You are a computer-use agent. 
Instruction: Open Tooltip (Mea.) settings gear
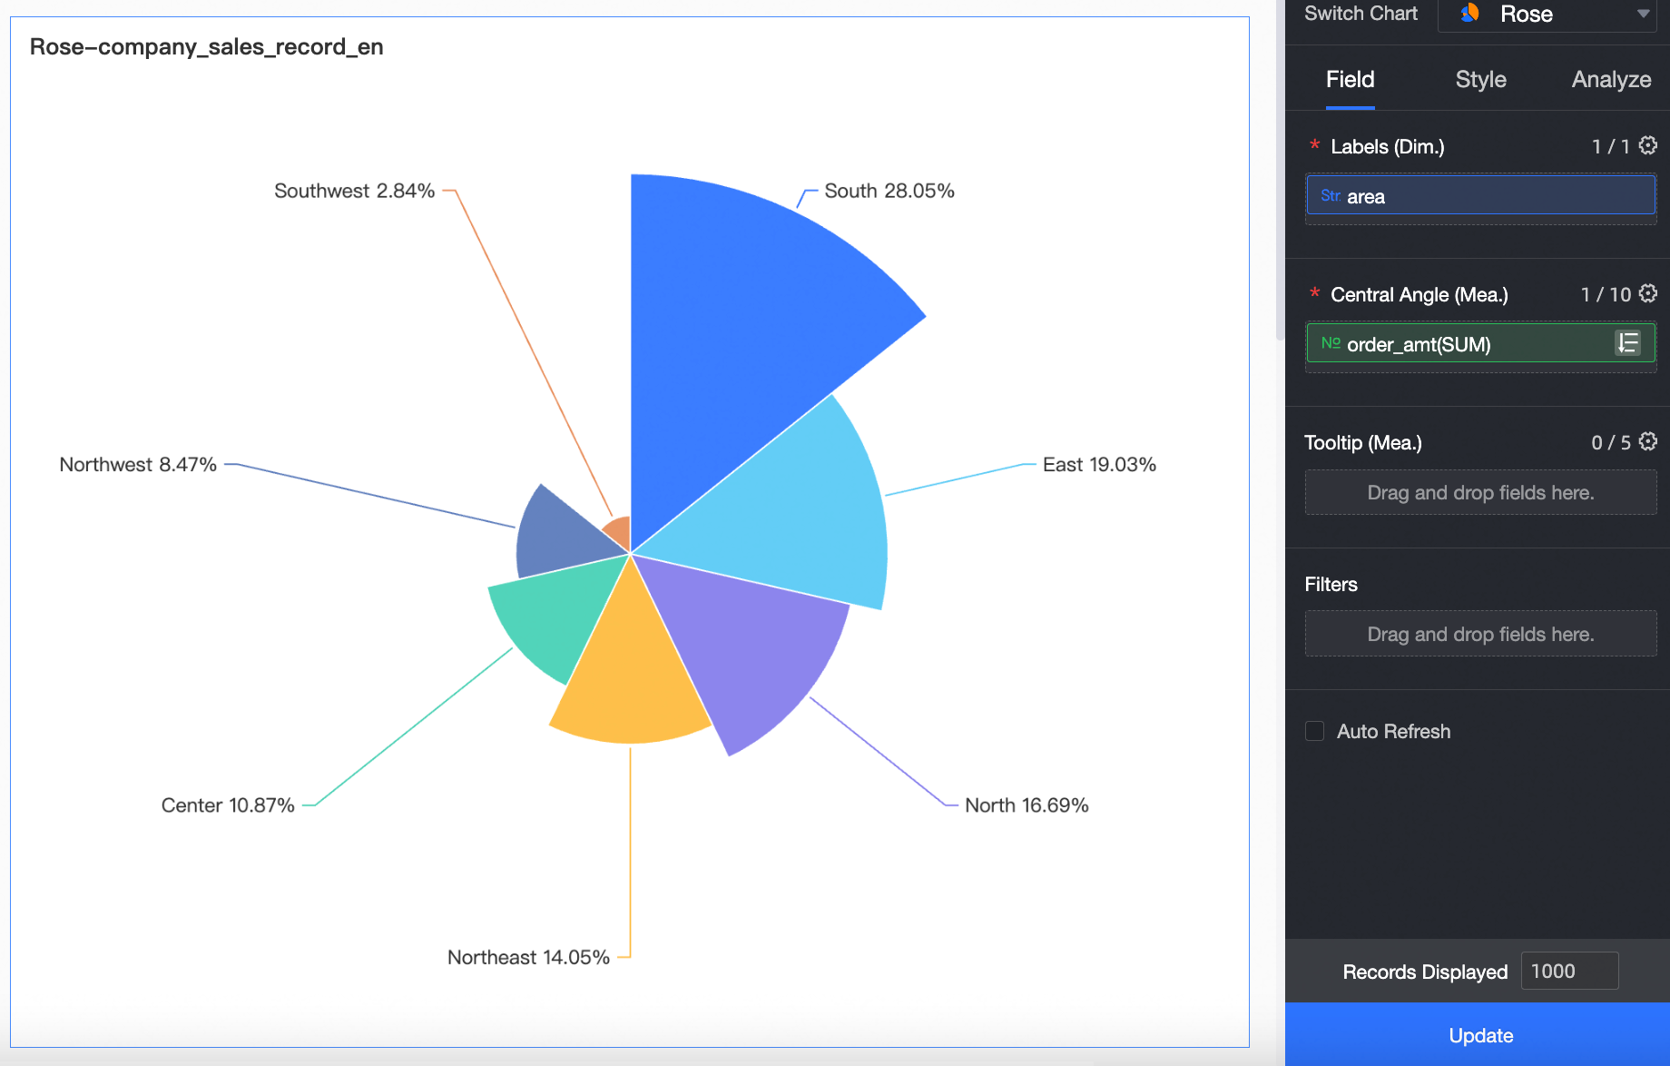(1648, 441)
